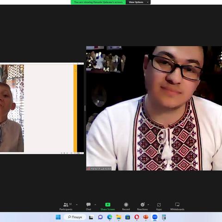Open the Opera browser from the taskbar
Image resolution: width=222 pixels, height=222 pixels.
click(x=137, y=217)
